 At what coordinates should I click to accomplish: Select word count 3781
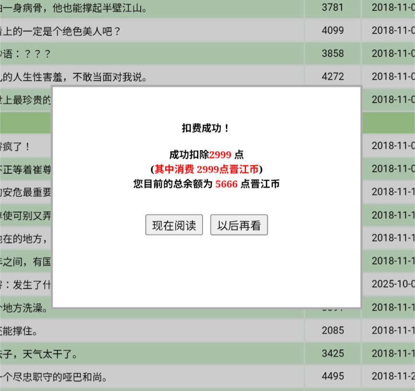click(332, 7)
